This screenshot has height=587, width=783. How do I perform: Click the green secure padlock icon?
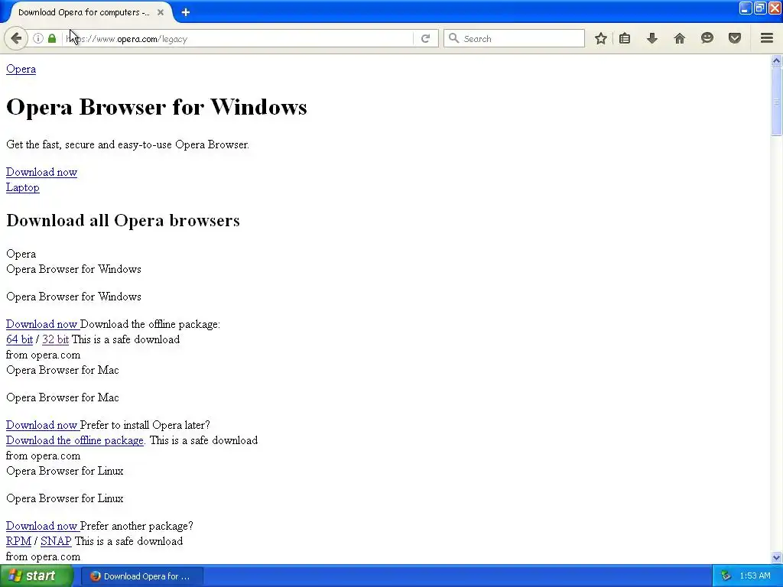(x=52, y=38)
